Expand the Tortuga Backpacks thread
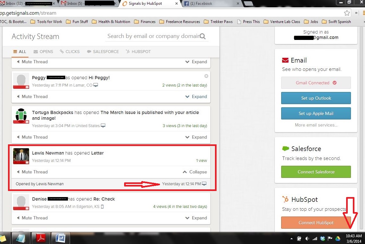The width and height of the screenshot is (365, 244). click(196, 137)
